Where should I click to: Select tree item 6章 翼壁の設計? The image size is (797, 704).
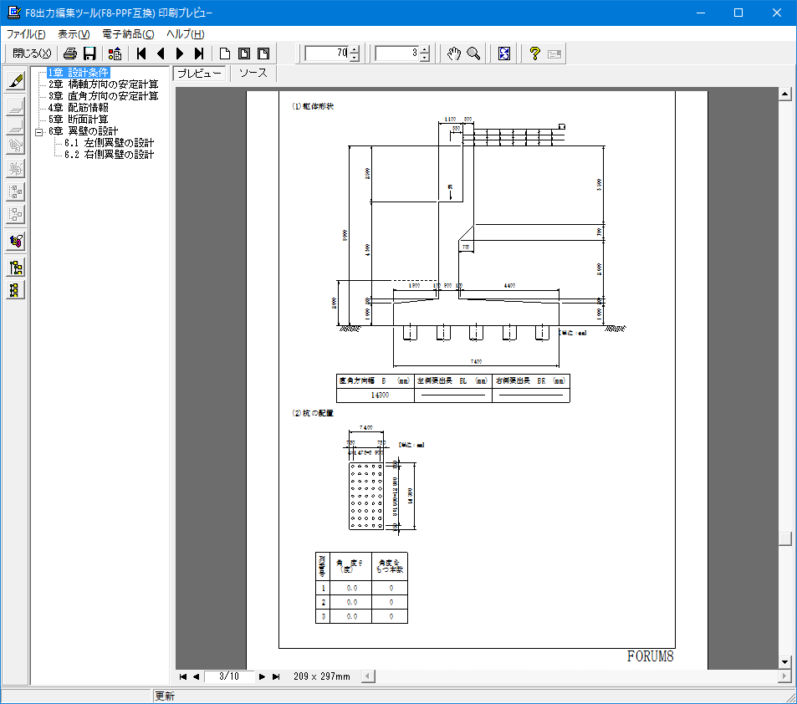tap(84, 131)
